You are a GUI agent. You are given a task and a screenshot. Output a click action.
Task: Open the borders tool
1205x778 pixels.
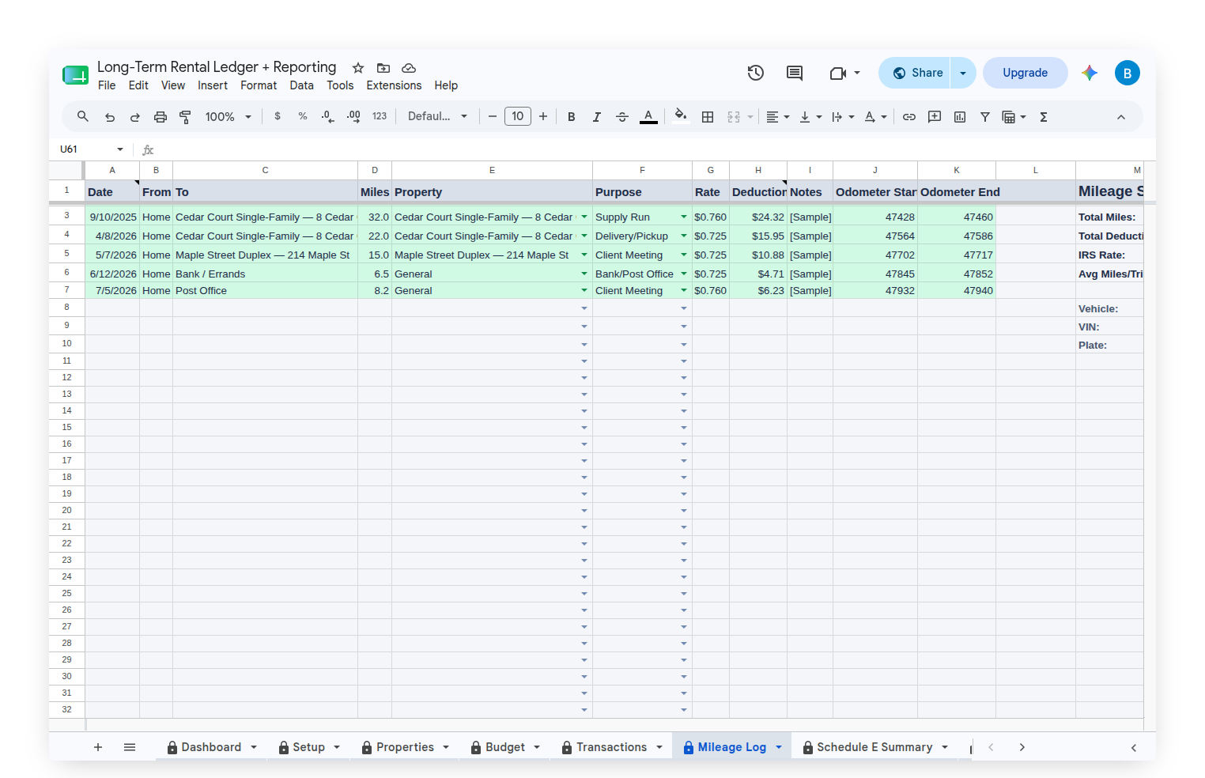708,117
